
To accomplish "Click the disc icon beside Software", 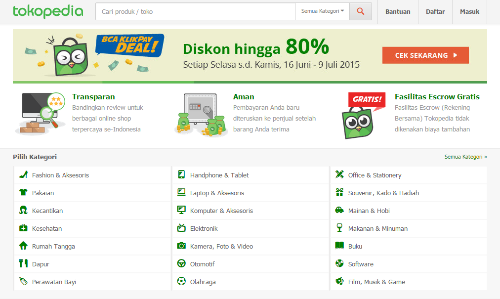I will pos(339,263).
